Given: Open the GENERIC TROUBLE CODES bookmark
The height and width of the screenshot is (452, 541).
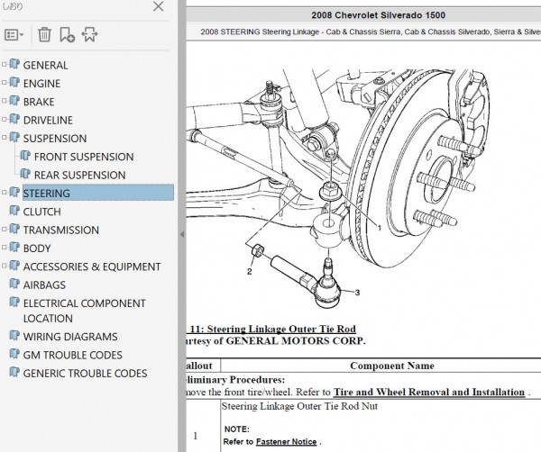Looking at the screenshot, I should pos(85,373).
